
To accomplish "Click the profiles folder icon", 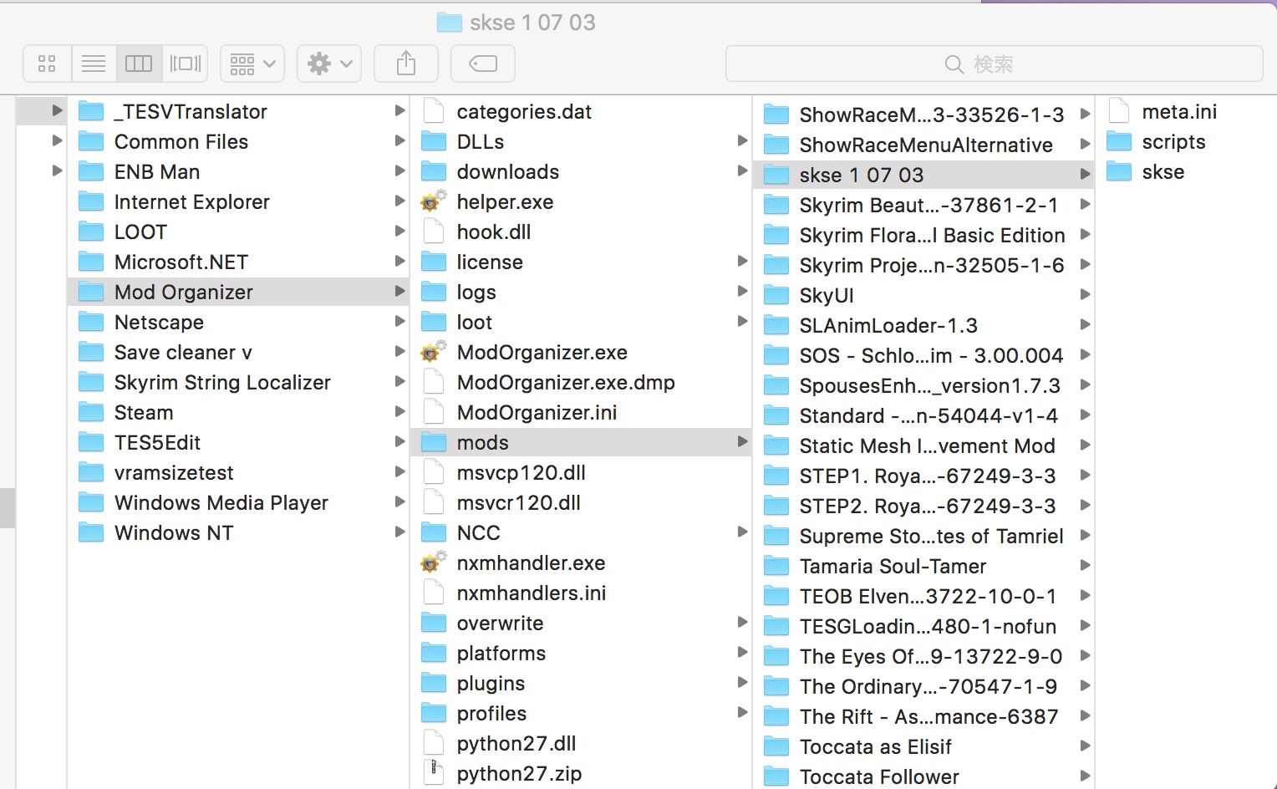I will coord(433,713).
